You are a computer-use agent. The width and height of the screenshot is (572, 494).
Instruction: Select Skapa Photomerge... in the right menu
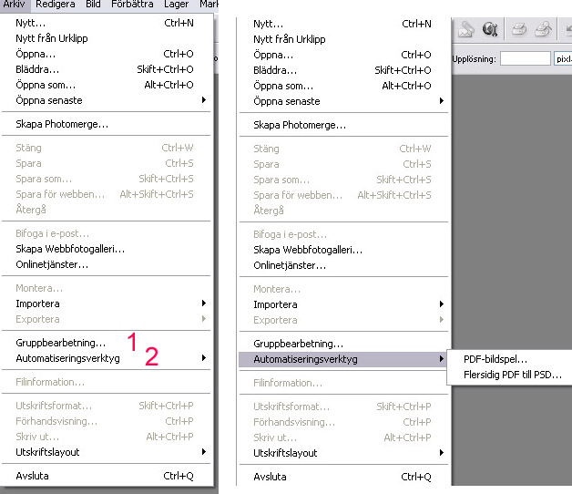point(343,125)
